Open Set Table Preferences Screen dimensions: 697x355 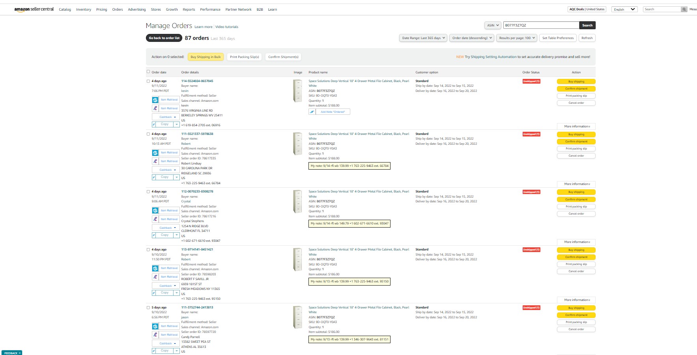click(x=558, y=38)
